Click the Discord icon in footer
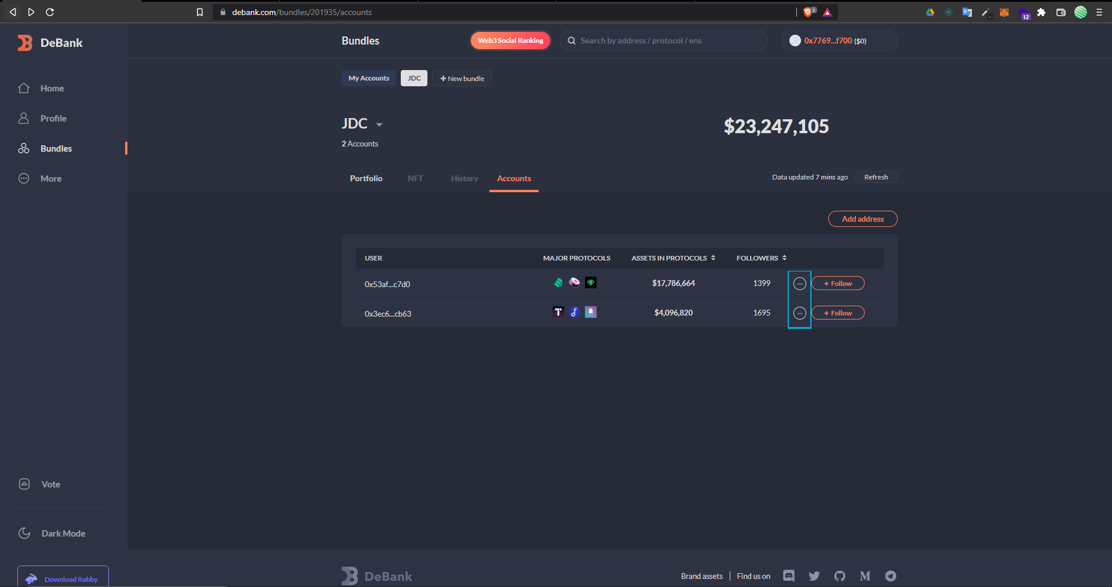This screenshot has height=587, width=1112. pyautogui.click(x=789, y=575)
